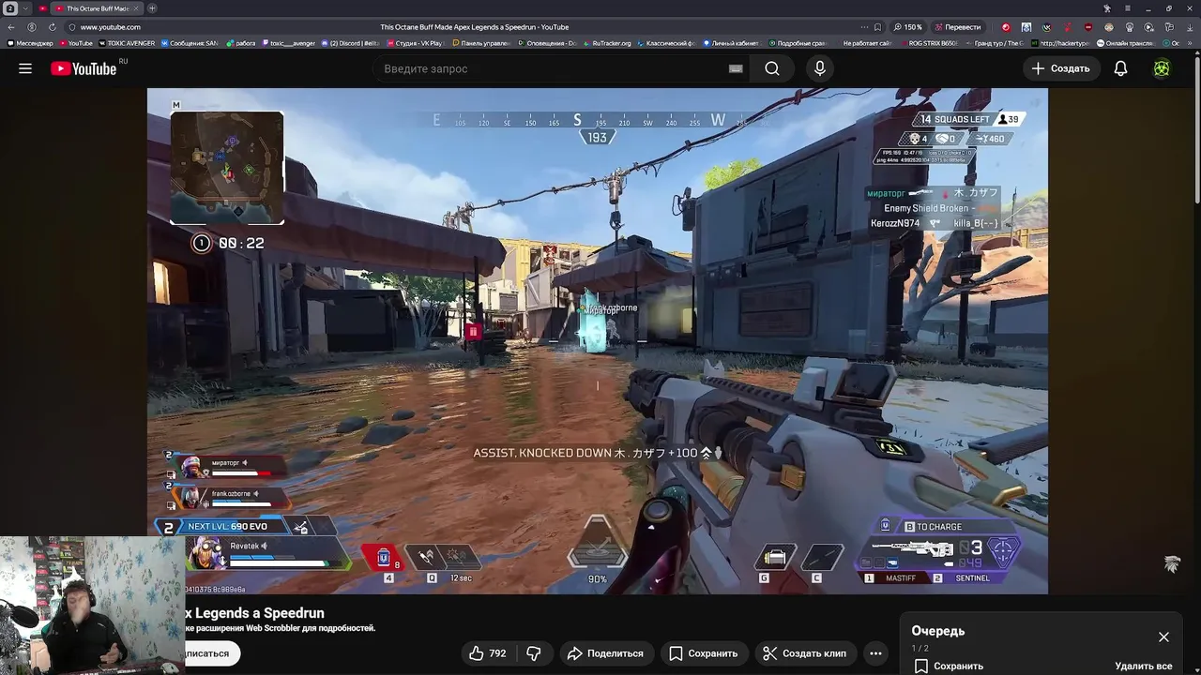
Task: Open the tab list dropdown arrow
Action: pyautogui.click(x=25, y=8)
